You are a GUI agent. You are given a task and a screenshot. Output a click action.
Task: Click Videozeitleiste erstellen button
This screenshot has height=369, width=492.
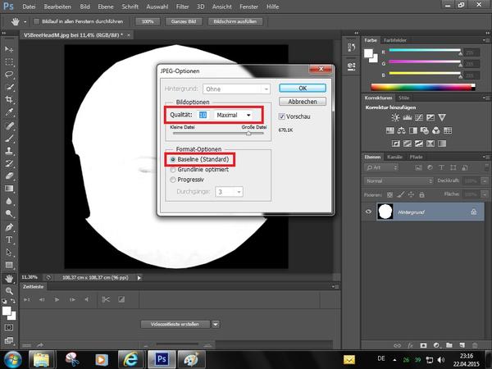click(x=175, y=324)
